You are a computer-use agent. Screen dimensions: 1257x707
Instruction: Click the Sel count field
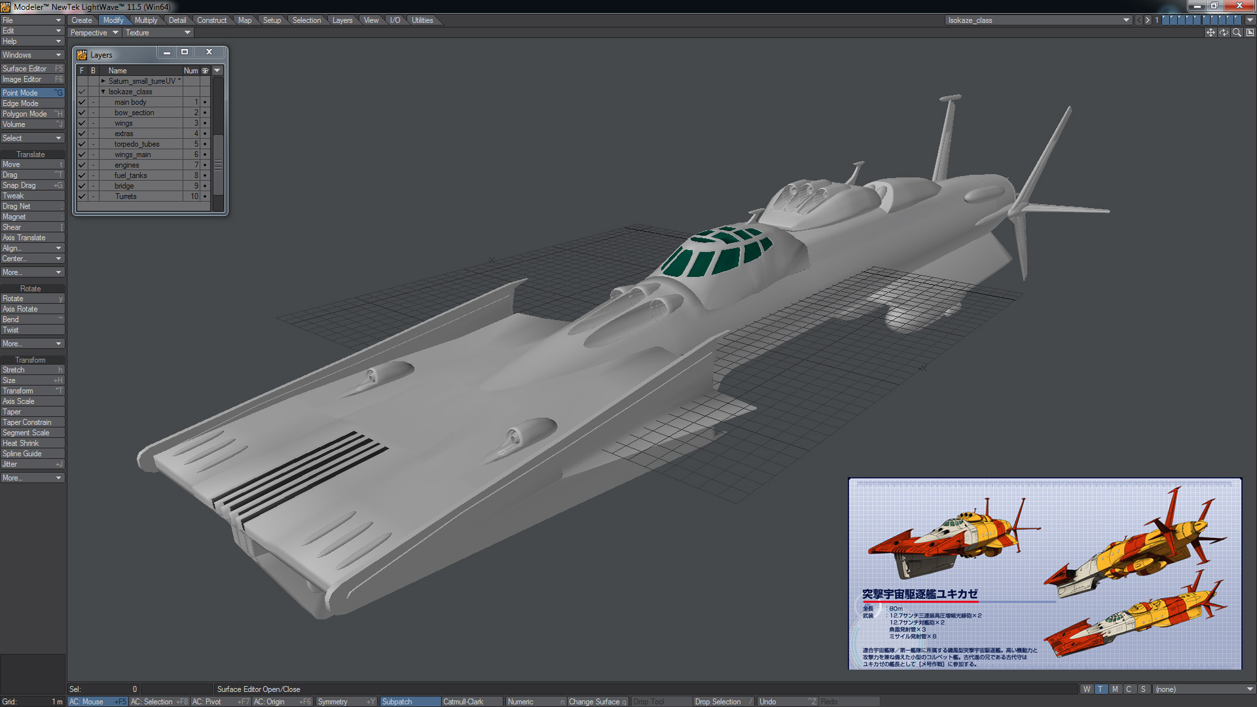click(x=103, y=689)
